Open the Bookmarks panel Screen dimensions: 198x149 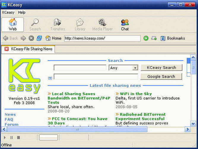click(x=172, y=38)
